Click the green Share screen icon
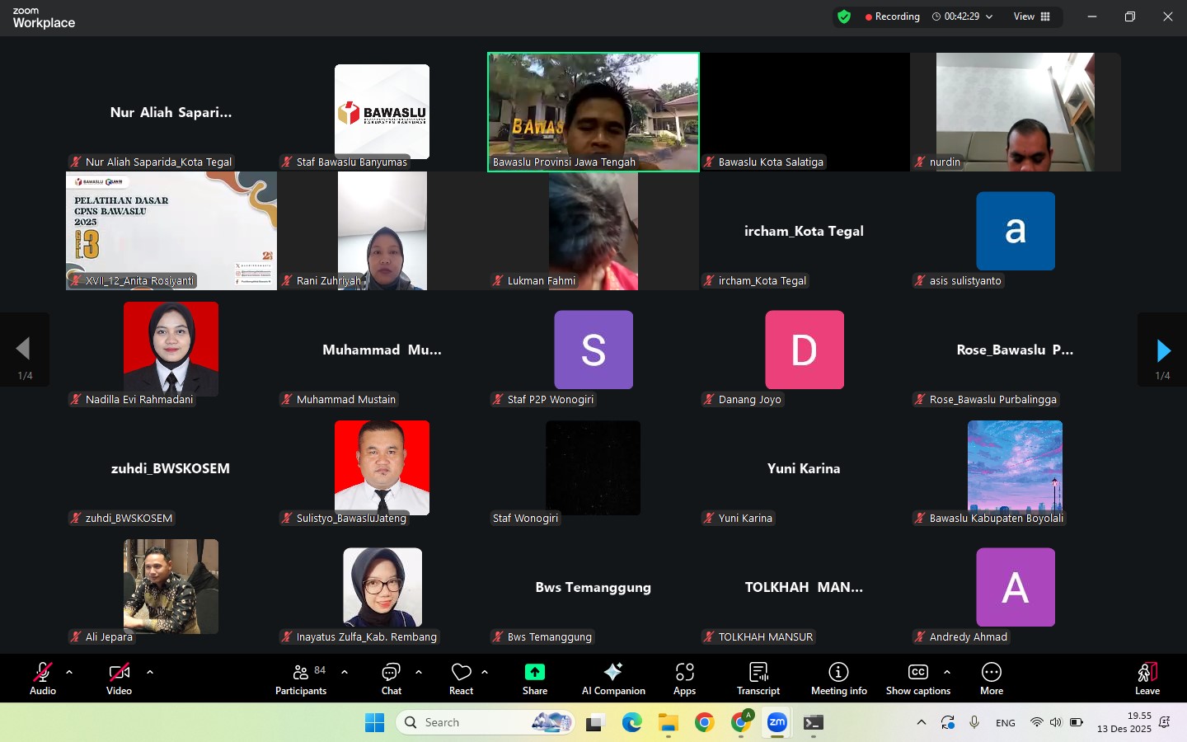 point(535,672)
